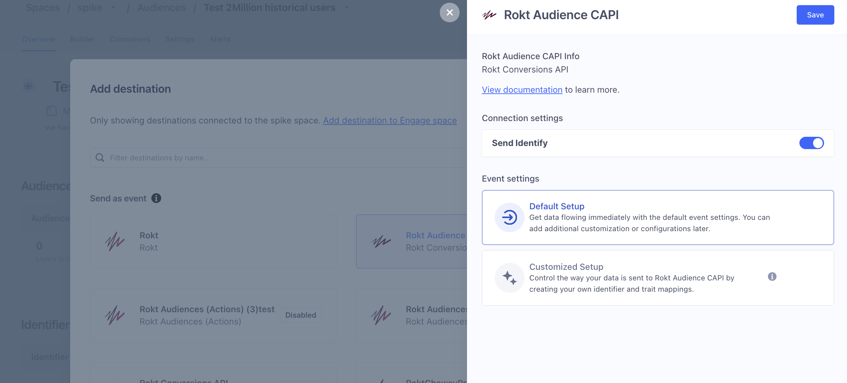This screenshot has height=383, width=847.
Task: Click the Default Setup arrow icon
Action: 509,217
